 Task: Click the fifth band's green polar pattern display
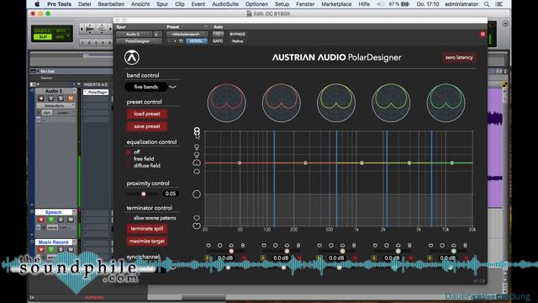pyautogui.click(x=446, y=103)
